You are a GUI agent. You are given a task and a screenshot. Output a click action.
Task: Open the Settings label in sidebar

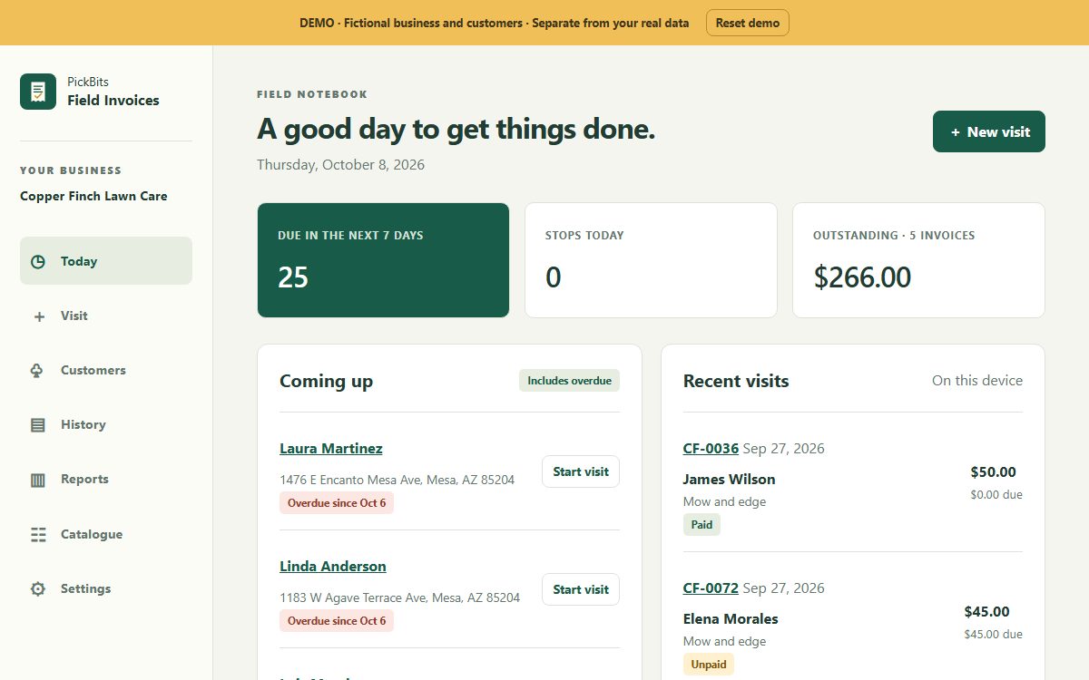[85, 588]
